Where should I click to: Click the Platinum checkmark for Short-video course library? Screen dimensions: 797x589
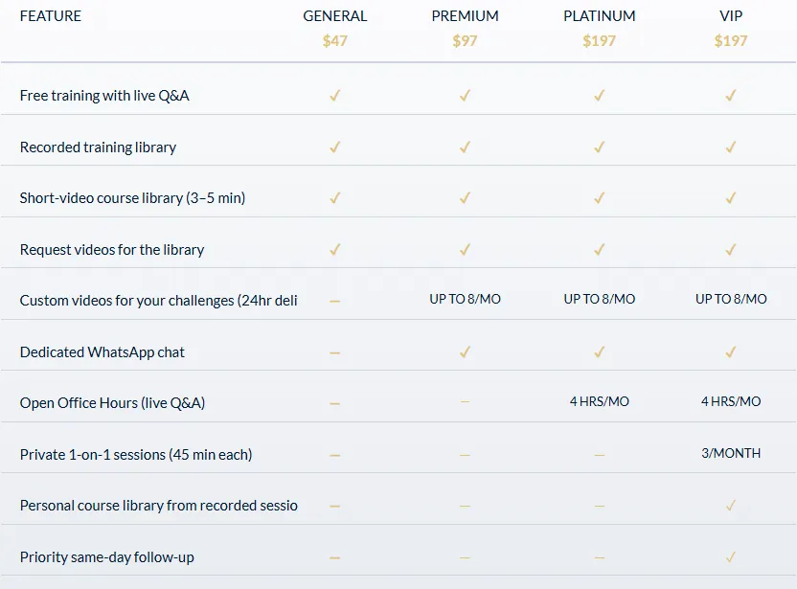(599, 198)
